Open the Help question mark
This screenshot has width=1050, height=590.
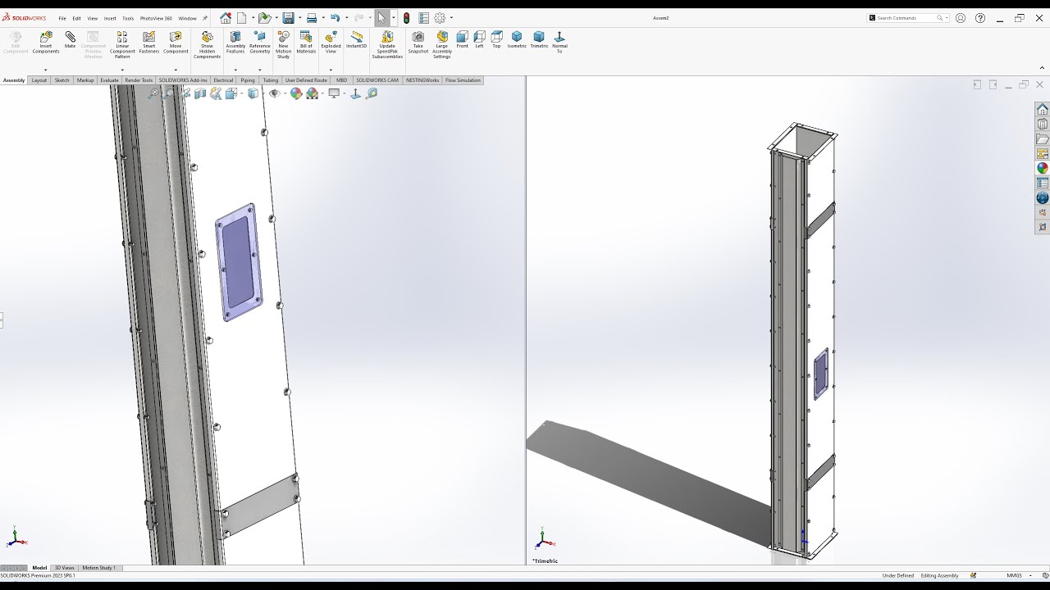[980, 18]
